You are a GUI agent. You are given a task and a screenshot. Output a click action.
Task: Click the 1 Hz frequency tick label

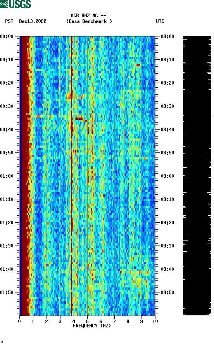(x=33, y=321)
